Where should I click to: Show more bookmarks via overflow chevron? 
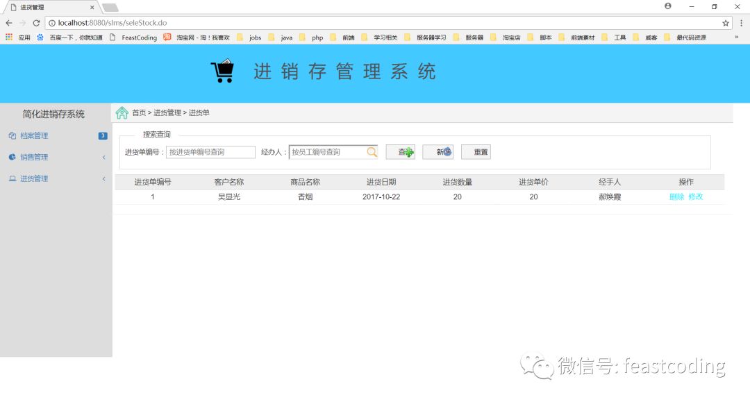(x=736, y=37)
